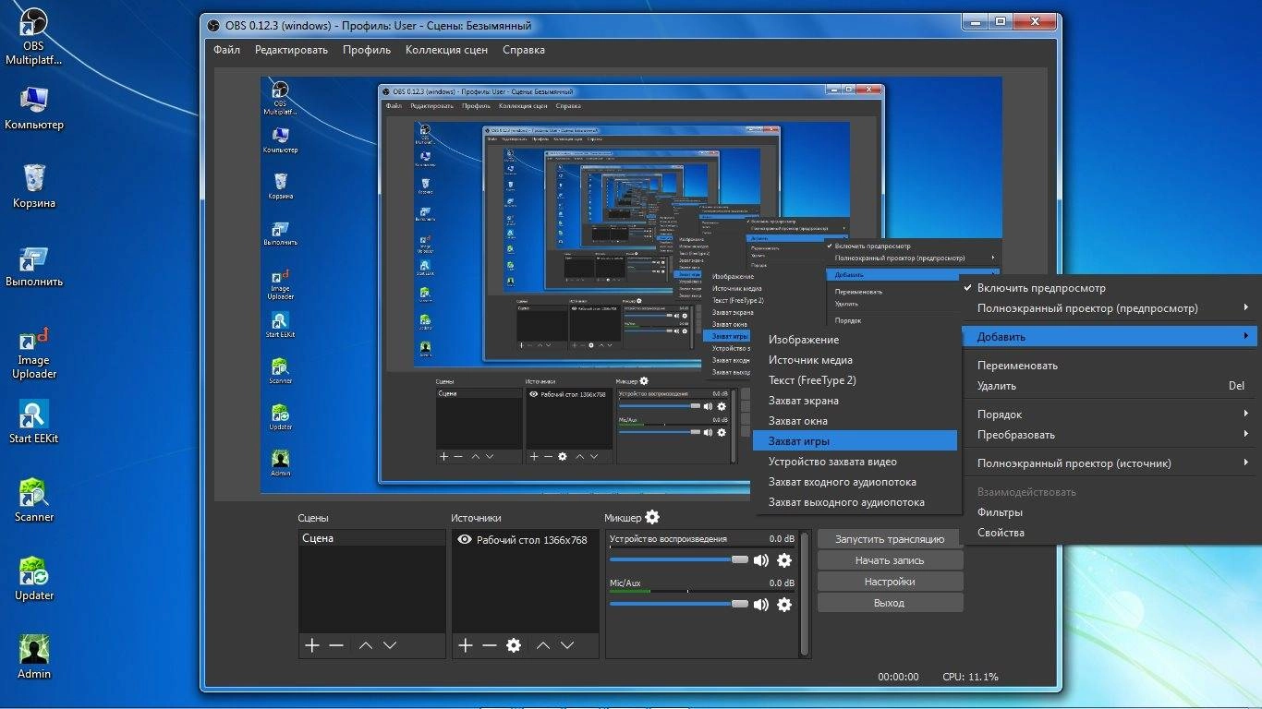Add a new scene with the Сцены plus icon
The image size is (1262, 709).
pos(312,645)
